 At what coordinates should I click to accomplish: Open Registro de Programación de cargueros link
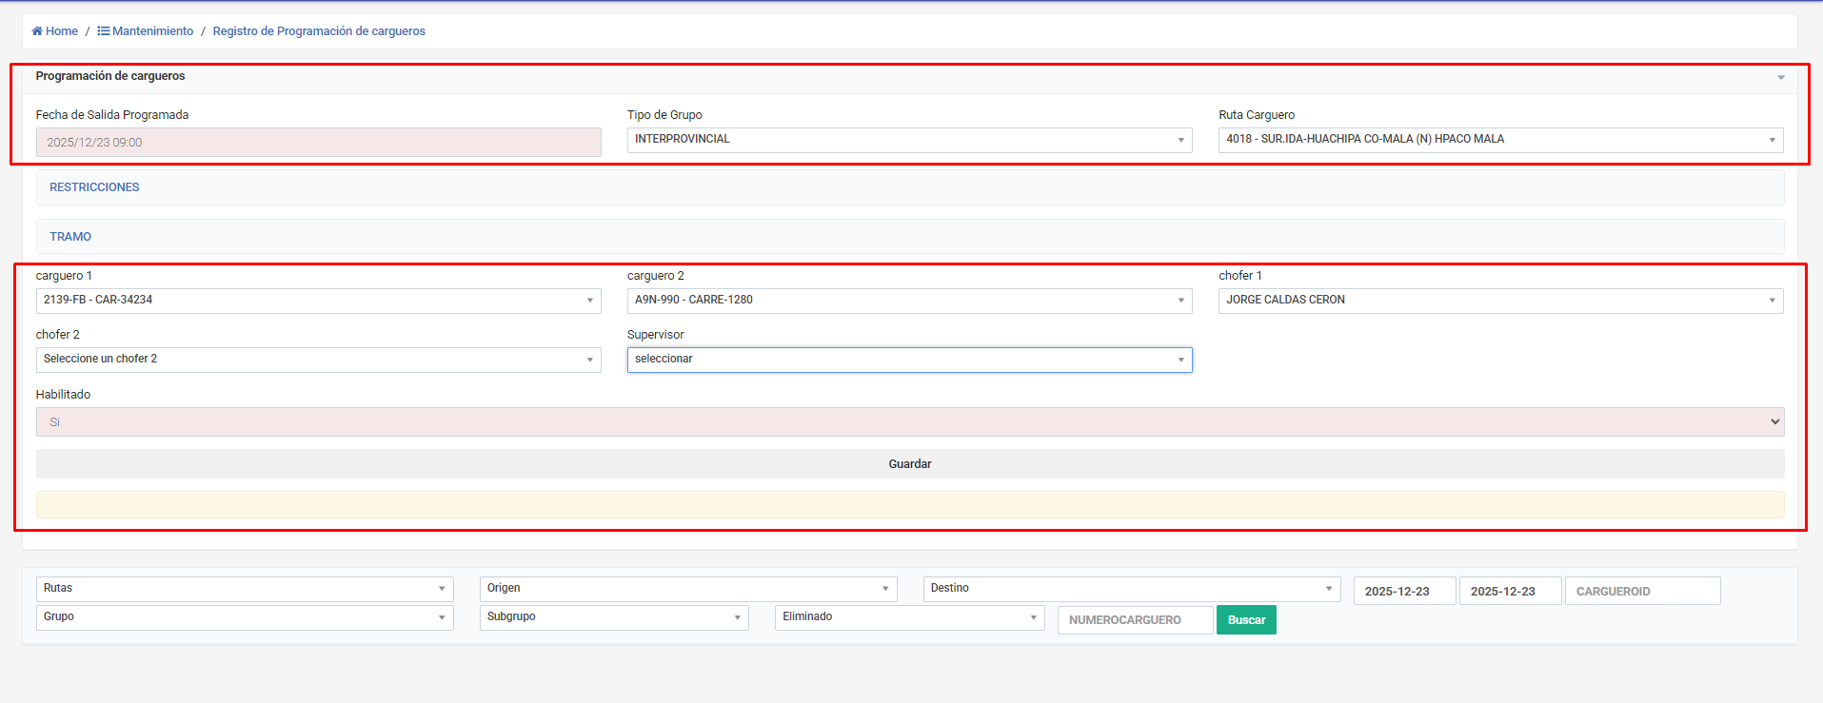click(x=319, y=31)
